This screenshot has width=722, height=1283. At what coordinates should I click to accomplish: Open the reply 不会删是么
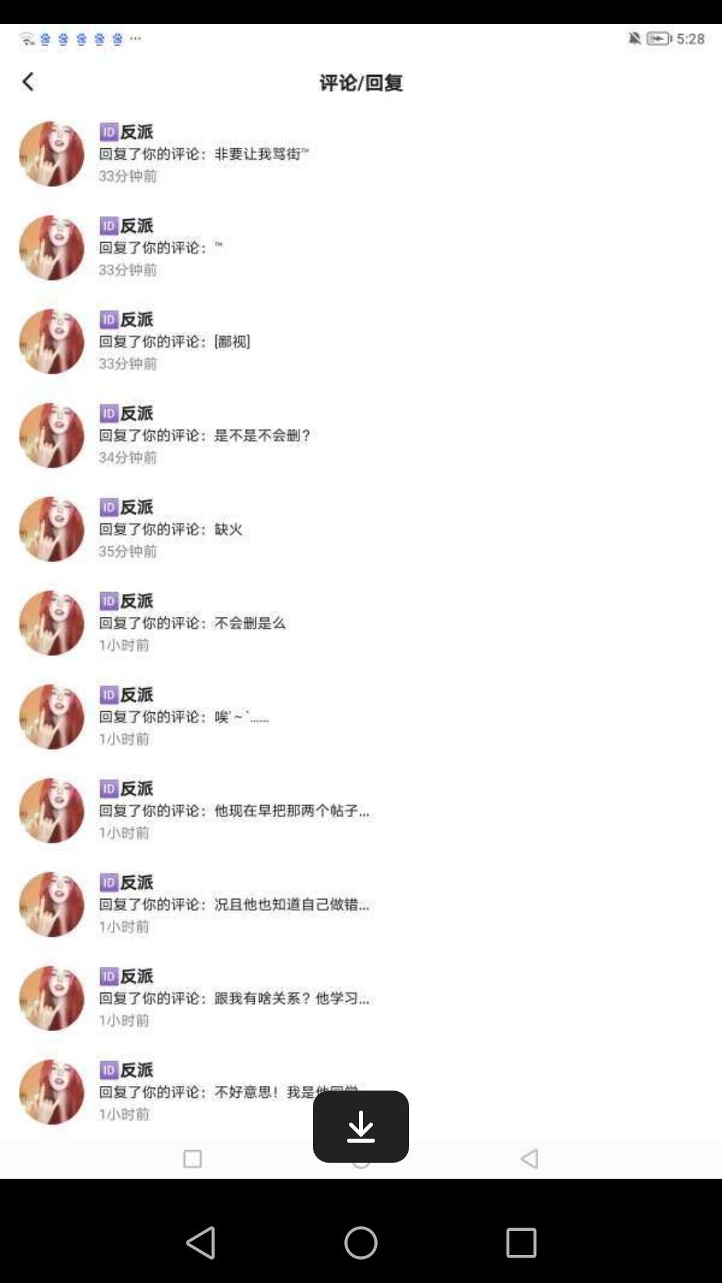[x=361, y=623]
